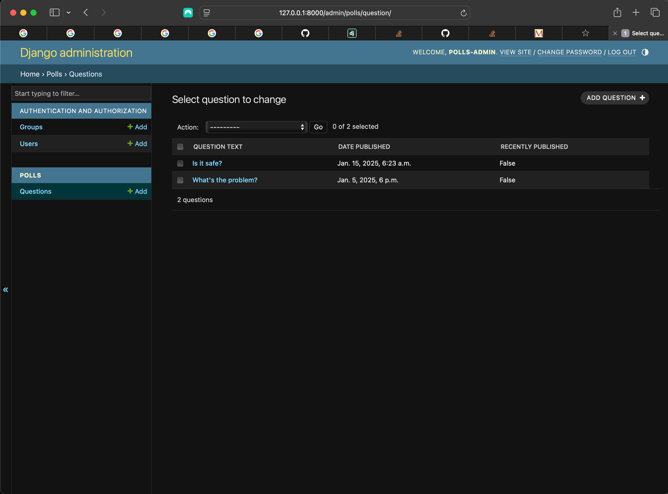This screenshot has width=668, height=494.
Task: Collapse the sidebar with double chevron
Action: tap(6, 289)
